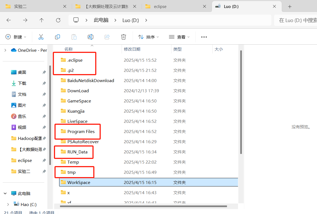Click chevron after 此电脑 in breadcrumb
Image resolution: width=317 pixels, height=214 pixels.
115,20
